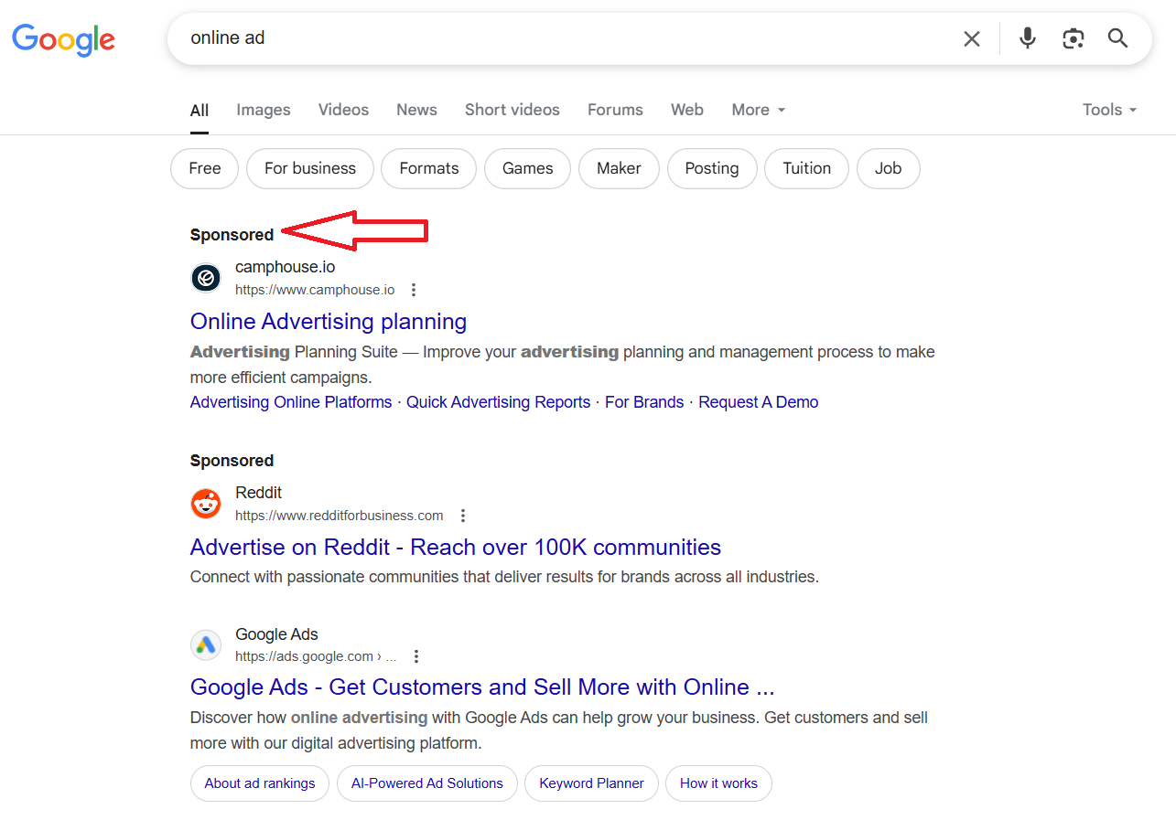The height and width of the screenshot is (820, 1176).
Task: Open the Keyword Planner chip
Action: click(592, 783)
